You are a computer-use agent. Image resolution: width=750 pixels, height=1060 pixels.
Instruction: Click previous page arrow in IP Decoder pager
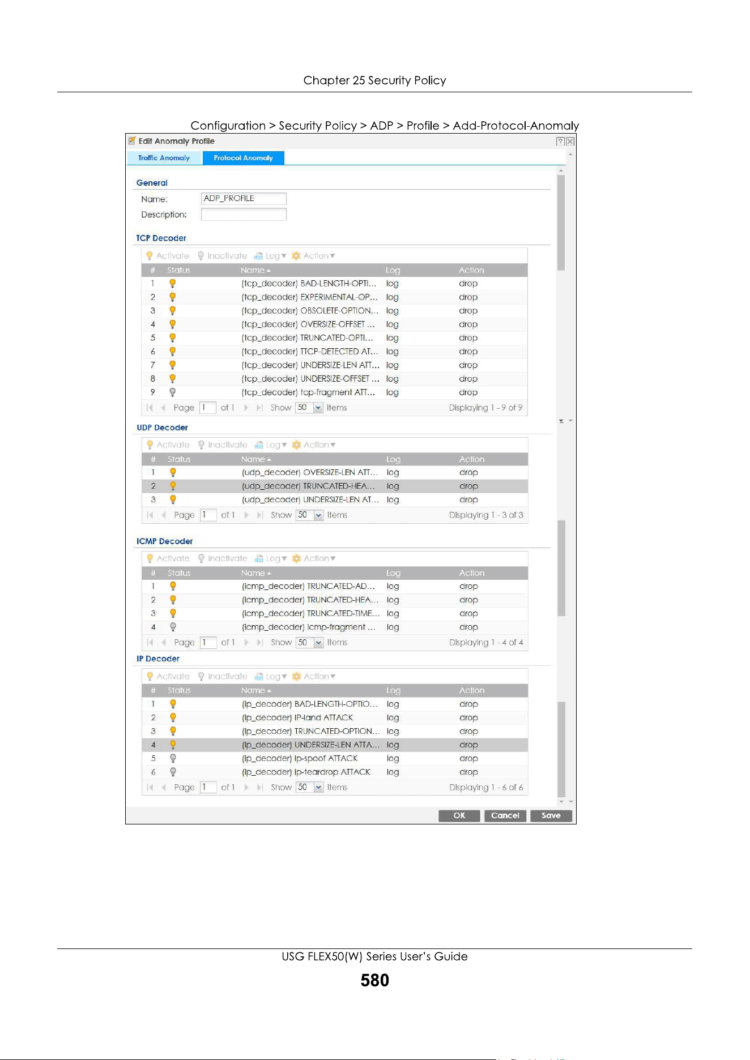(x=164, y=788)
